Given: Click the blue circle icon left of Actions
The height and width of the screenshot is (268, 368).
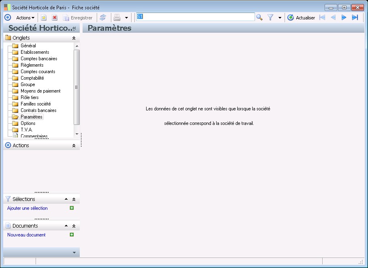Looking at the screenshot, I should click(8, 17).
